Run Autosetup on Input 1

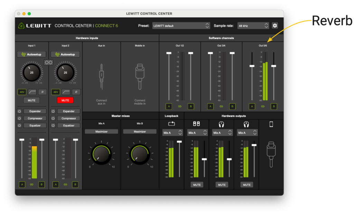pyautogui.click(x=31, y=54)
